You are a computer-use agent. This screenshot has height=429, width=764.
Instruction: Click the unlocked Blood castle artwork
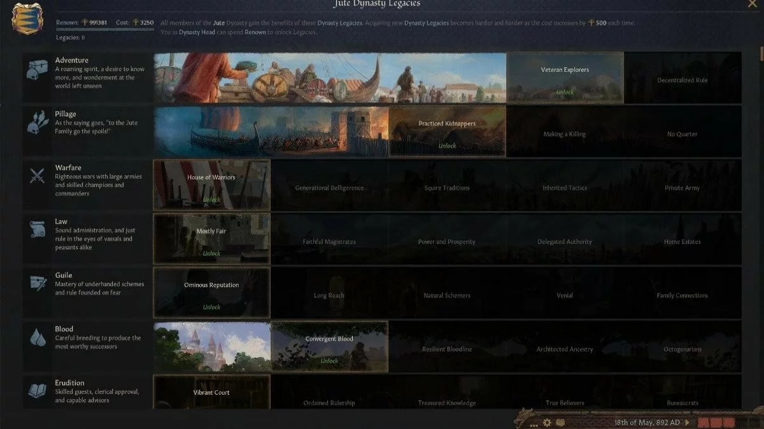point(212,346)
